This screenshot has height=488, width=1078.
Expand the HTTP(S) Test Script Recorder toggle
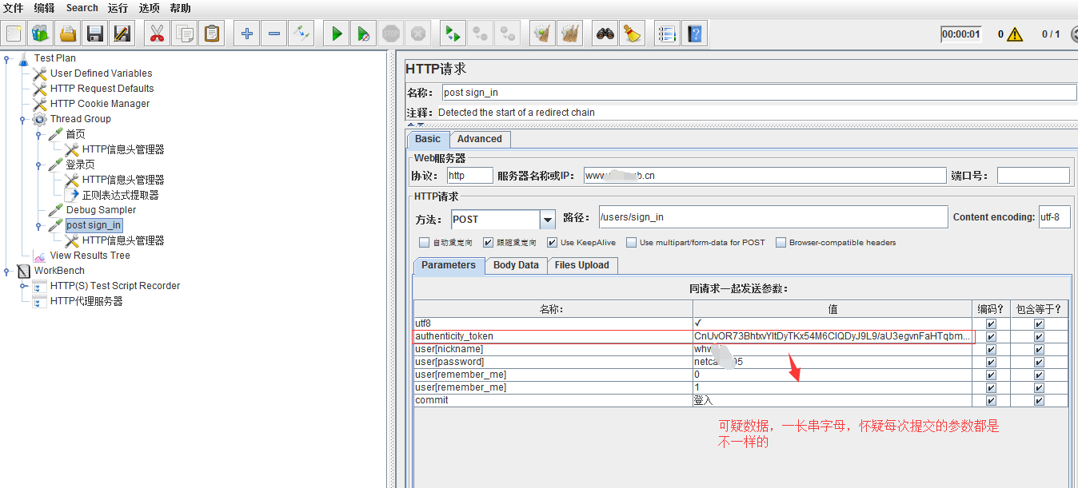pos(22,286)
